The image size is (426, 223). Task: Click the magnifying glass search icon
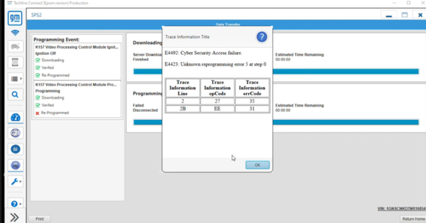click(x=15, y=94)
